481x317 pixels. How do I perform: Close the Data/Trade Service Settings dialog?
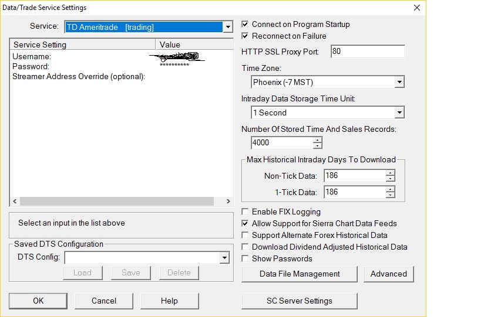click(417, 8)
